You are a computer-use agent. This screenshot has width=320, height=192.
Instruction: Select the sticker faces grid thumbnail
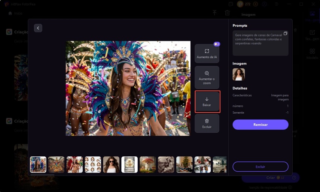(x=93, y=165)
